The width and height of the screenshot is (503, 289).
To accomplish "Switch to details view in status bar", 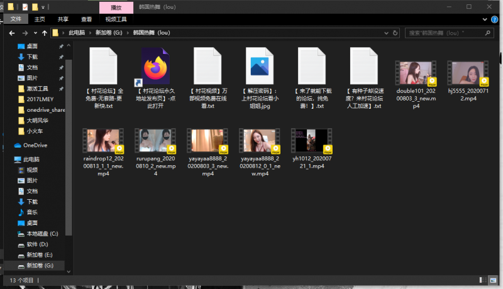I will 484,280.
